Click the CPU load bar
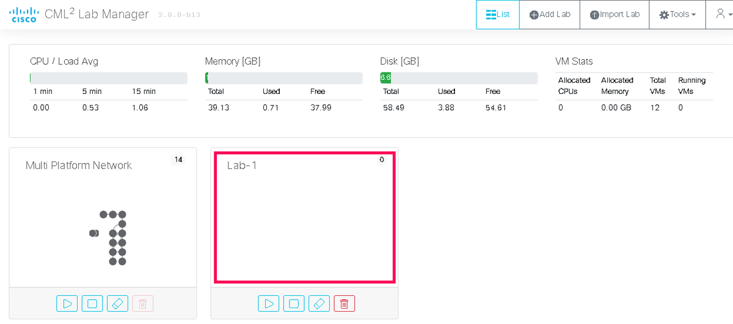This screenshot has height=324, width=733. coord(109,77)
